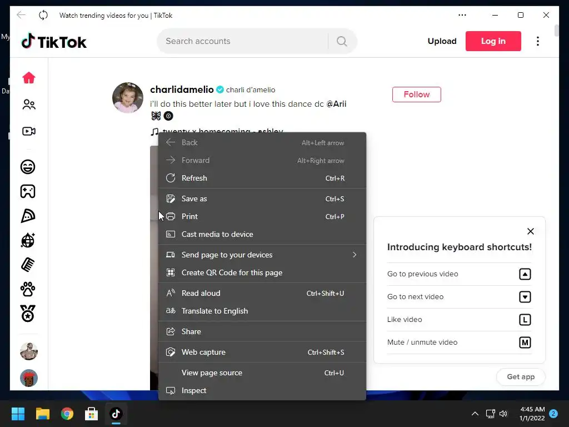Click the M key icon for mute
569x427 pixels.
pyautogui.click(x=525, y=342)
